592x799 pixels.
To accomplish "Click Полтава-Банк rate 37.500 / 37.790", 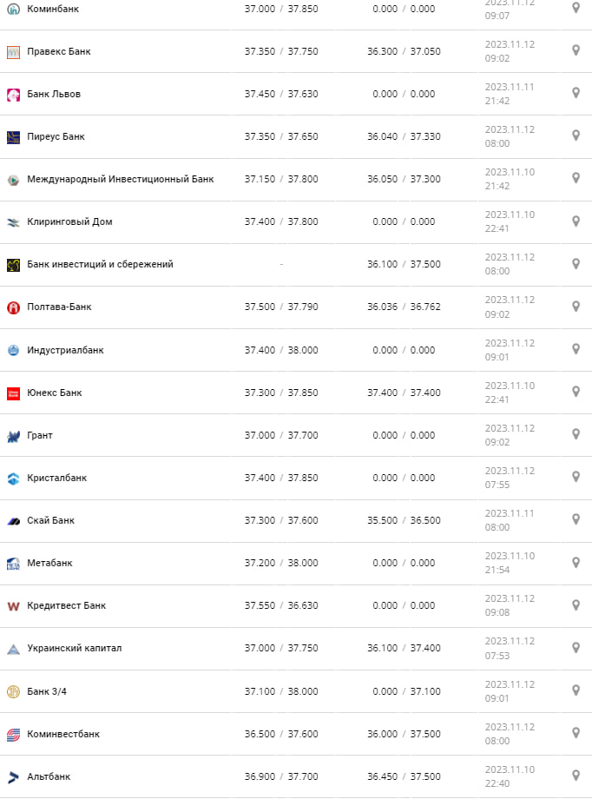I will 280,307.
